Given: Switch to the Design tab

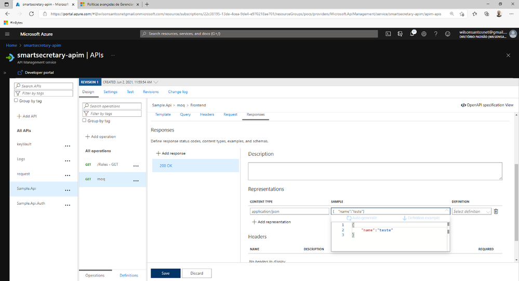Looking at the screenshot, I should [x=88, y=92].
